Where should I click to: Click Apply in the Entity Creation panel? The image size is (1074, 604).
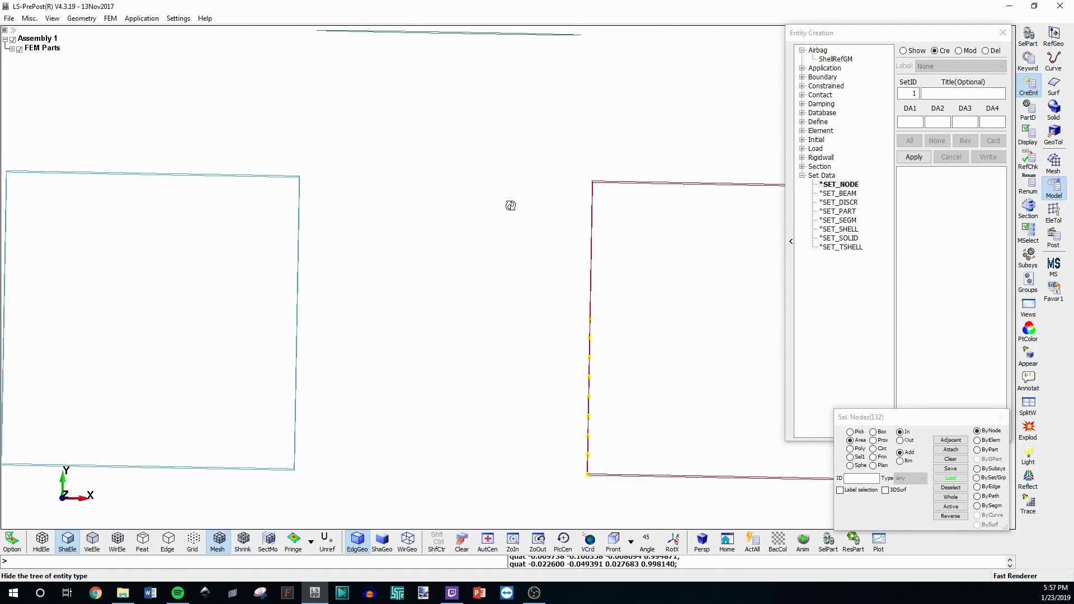coord(913,157)
